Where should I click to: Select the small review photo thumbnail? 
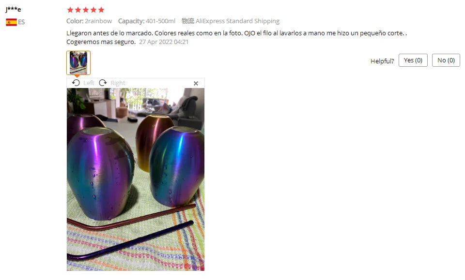click(x=78, y=63)
